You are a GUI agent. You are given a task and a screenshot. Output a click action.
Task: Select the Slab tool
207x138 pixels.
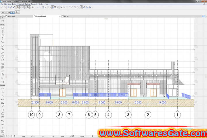pyautogui.click(x=3, y=46)
